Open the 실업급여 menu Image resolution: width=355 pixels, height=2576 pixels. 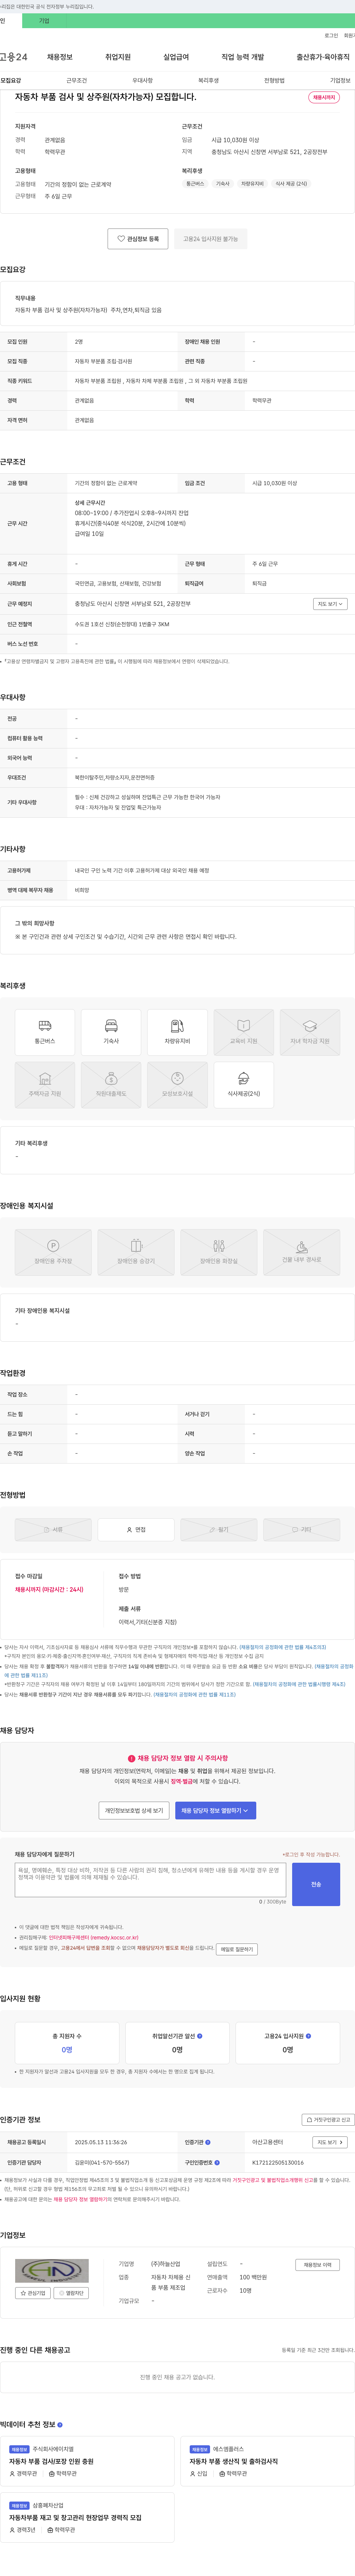(x=176, y=57)
